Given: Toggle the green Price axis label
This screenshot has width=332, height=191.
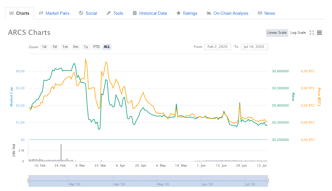Looking at the screenshot, I should click(293, 97).
